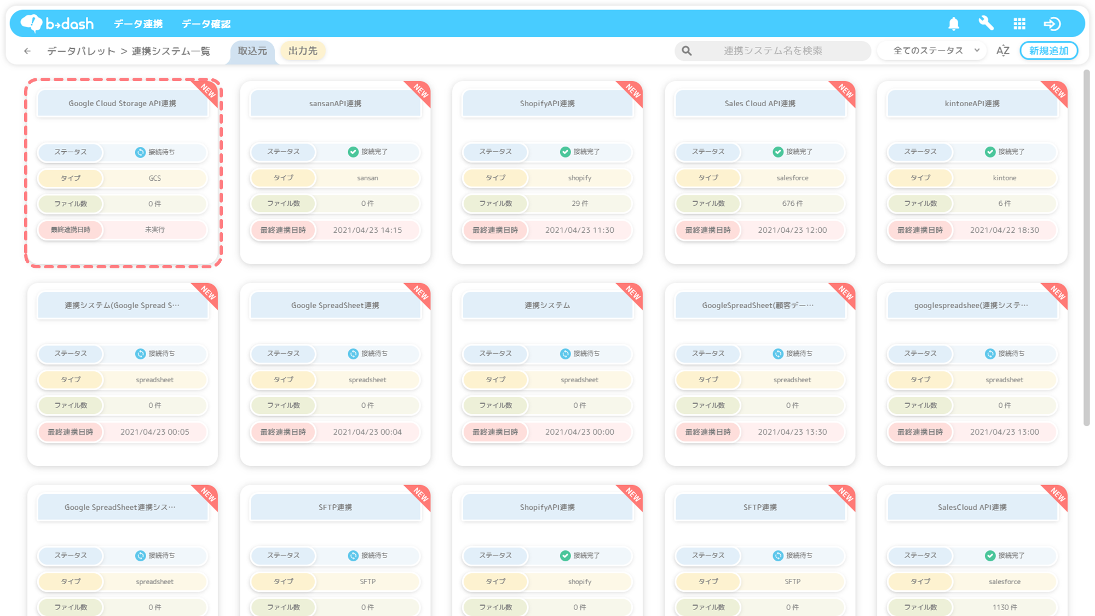This screenshot has height=616, width=1095.
Task: Click the 6 件 file count
Action: click(x=1005, y=204)
